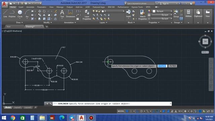Expand the Layers panel

103,23
